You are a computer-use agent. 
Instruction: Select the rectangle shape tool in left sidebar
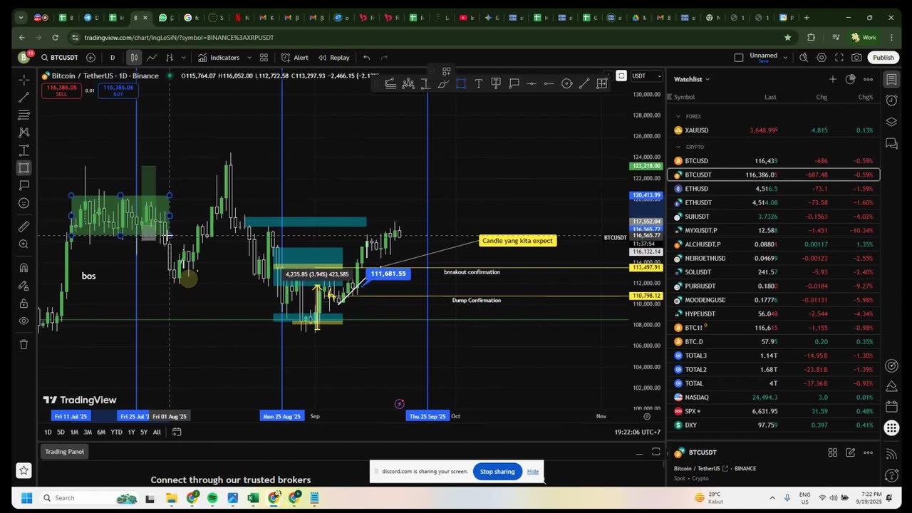point(24,168)
